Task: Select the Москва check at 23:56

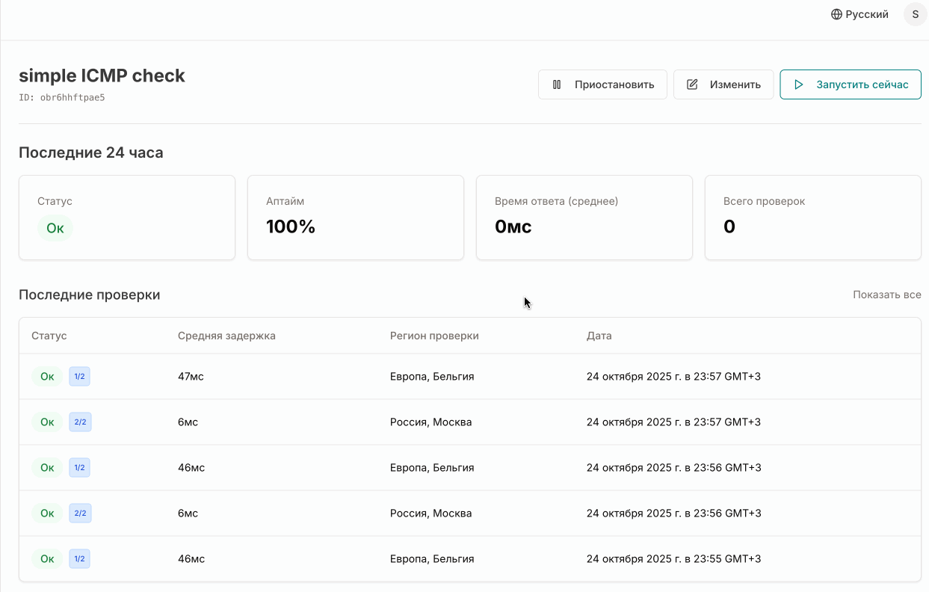Action: pos(469,514)
